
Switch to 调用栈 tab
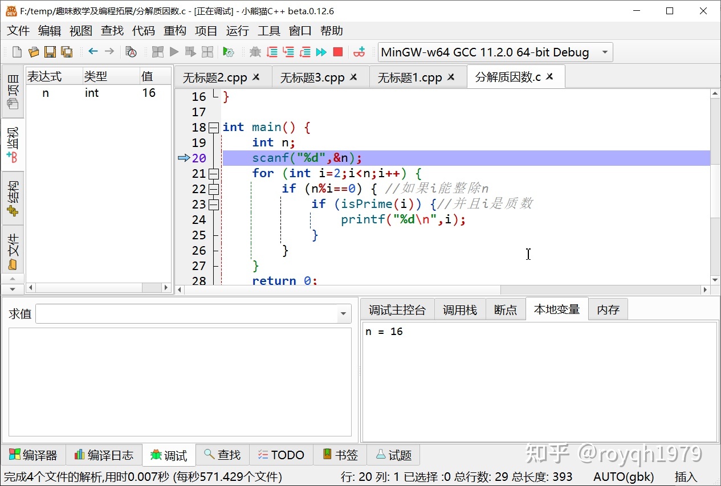point(460,309)
